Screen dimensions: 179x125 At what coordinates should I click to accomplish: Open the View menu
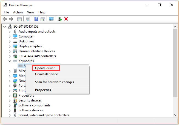(30, 12)
